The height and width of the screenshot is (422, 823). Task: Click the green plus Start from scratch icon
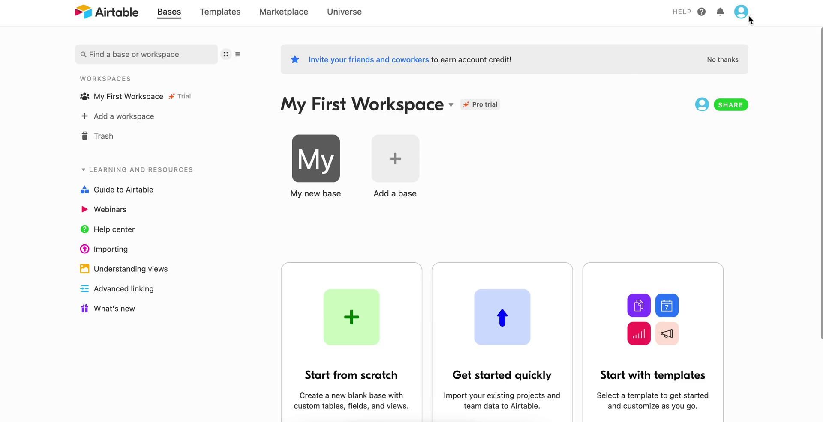351,317
